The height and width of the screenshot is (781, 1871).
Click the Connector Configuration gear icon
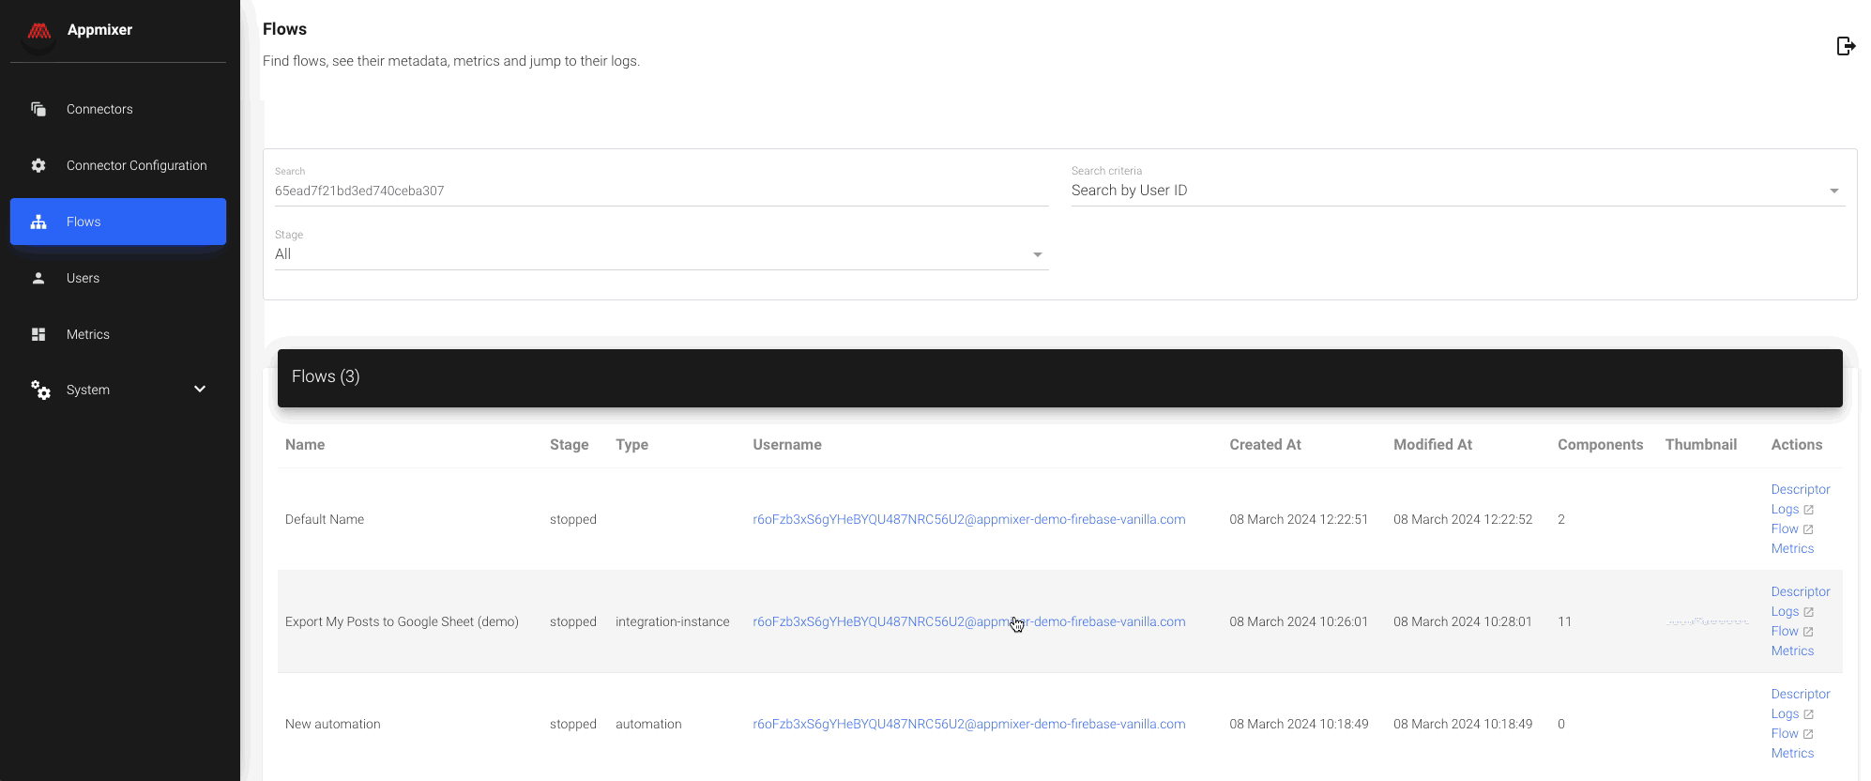pyautogui.click(x=38, y=165)
